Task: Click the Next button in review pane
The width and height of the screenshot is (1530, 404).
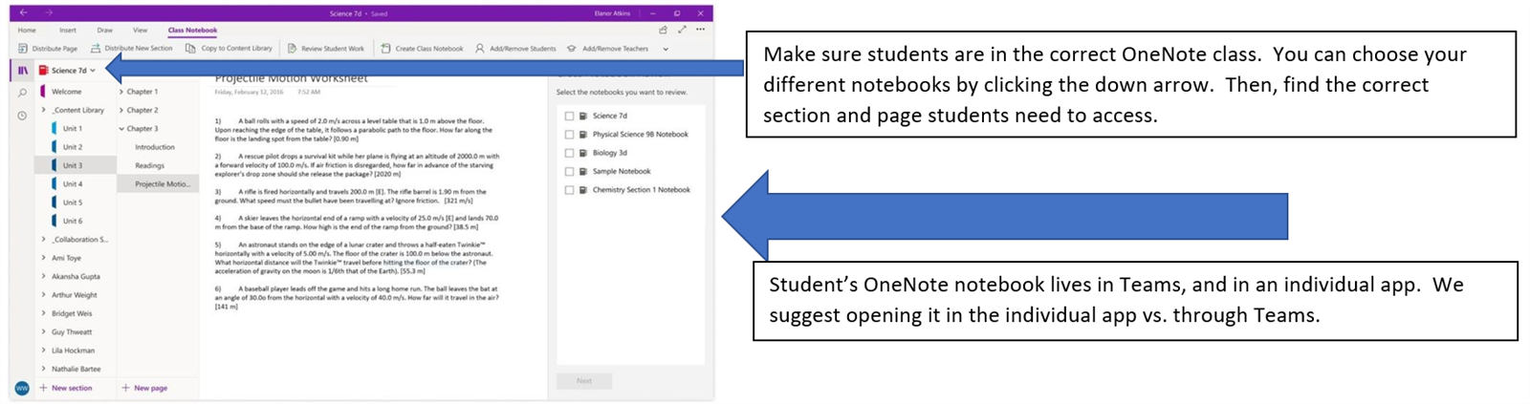Action: click(584, 381)
